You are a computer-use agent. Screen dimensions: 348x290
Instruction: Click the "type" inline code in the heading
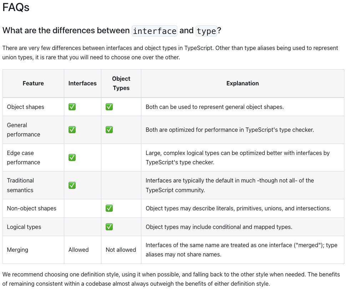pos(206,31)
